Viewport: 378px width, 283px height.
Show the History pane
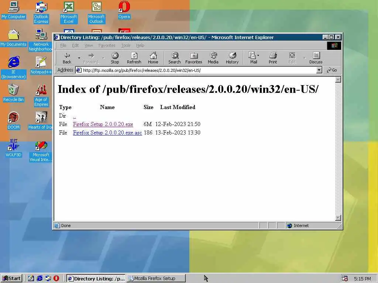tap(232, 58)
